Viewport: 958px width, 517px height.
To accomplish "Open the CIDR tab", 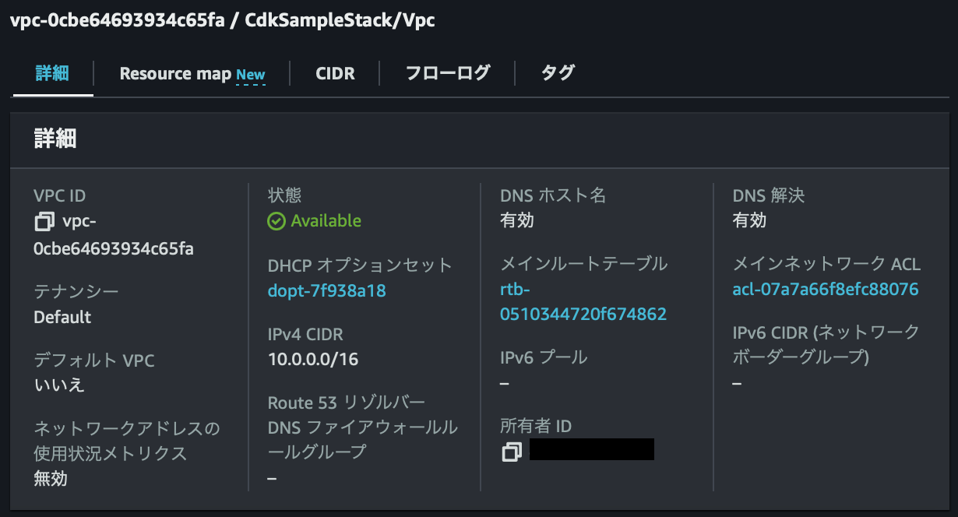I will 335,73.
